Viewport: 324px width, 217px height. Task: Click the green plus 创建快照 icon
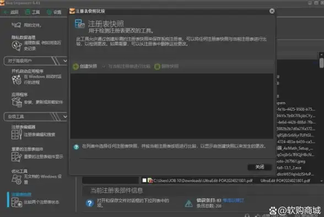pyautogui.click(x=75, y=66)
